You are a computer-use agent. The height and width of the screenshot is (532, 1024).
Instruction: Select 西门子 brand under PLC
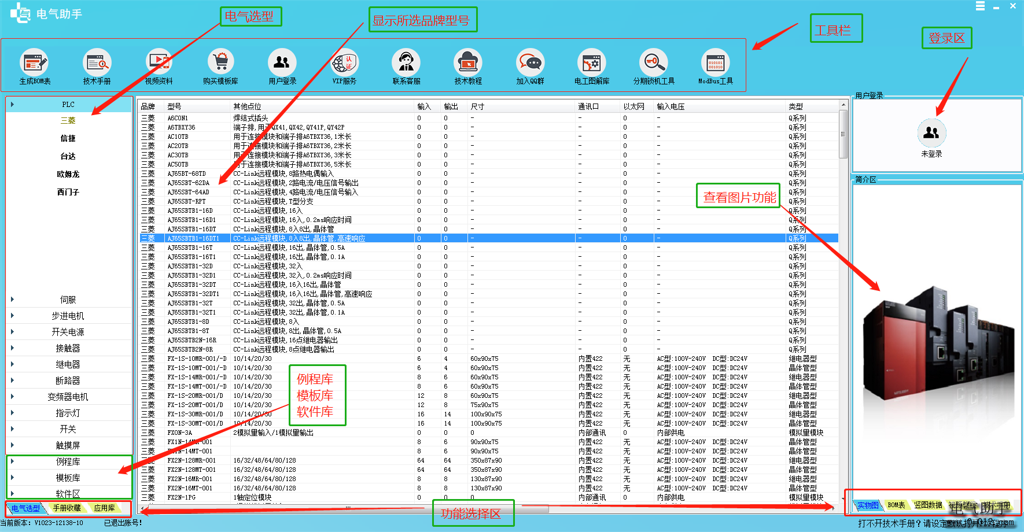pos(68,192)
